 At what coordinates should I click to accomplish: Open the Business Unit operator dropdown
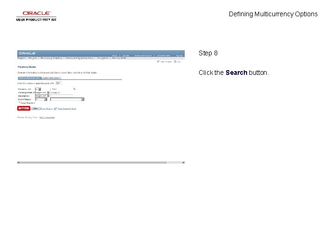click(38, 89)
